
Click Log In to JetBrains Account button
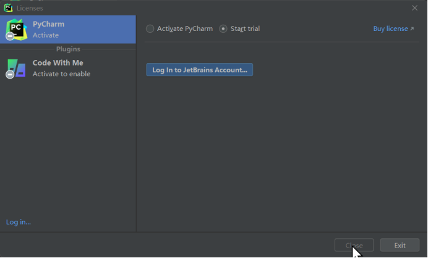pos(200,70)
